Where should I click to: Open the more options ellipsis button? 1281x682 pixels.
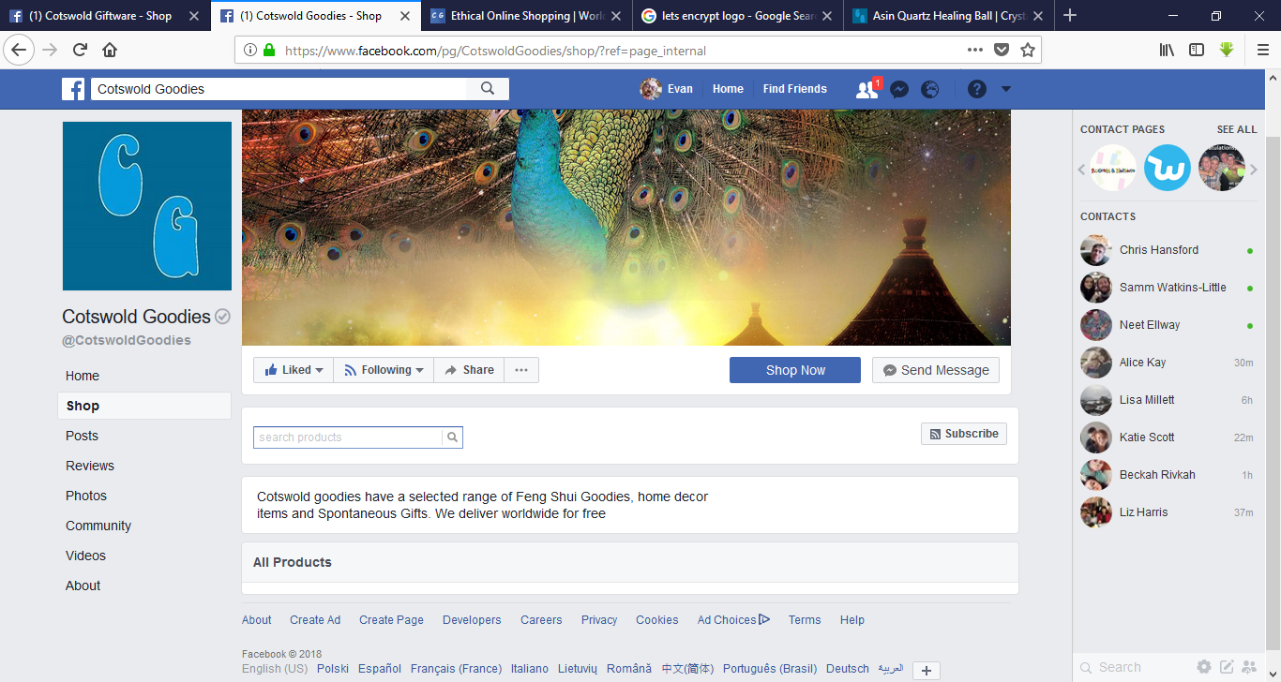pos(521,370)
